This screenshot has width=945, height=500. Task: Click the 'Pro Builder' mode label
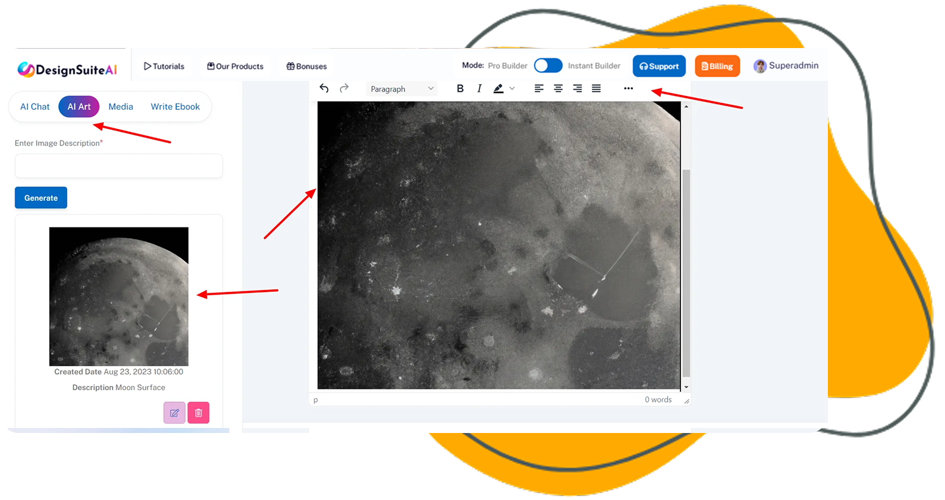coord(508,66)
